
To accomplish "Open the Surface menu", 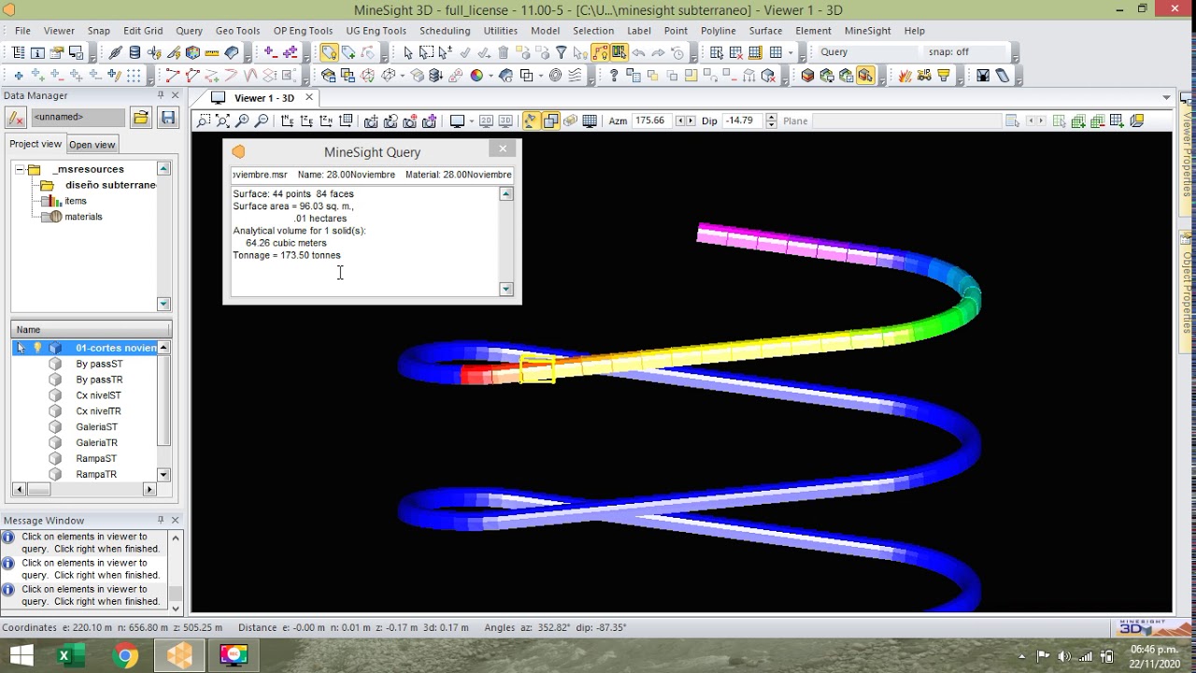I will tap(765, 31).
